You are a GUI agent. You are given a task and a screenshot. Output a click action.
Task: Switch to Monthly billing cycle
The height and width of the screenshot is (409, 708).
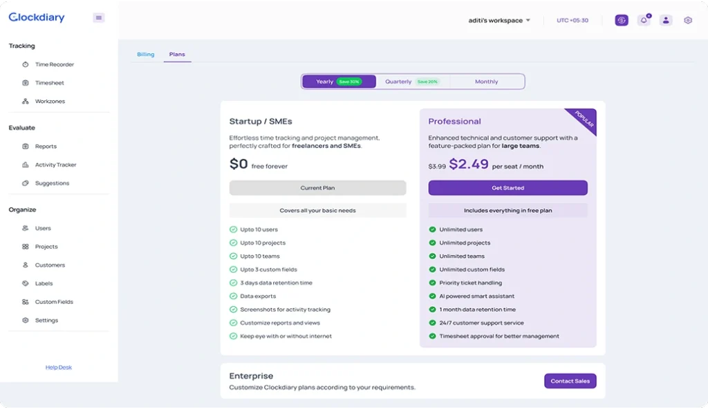[x=486, y=82]
